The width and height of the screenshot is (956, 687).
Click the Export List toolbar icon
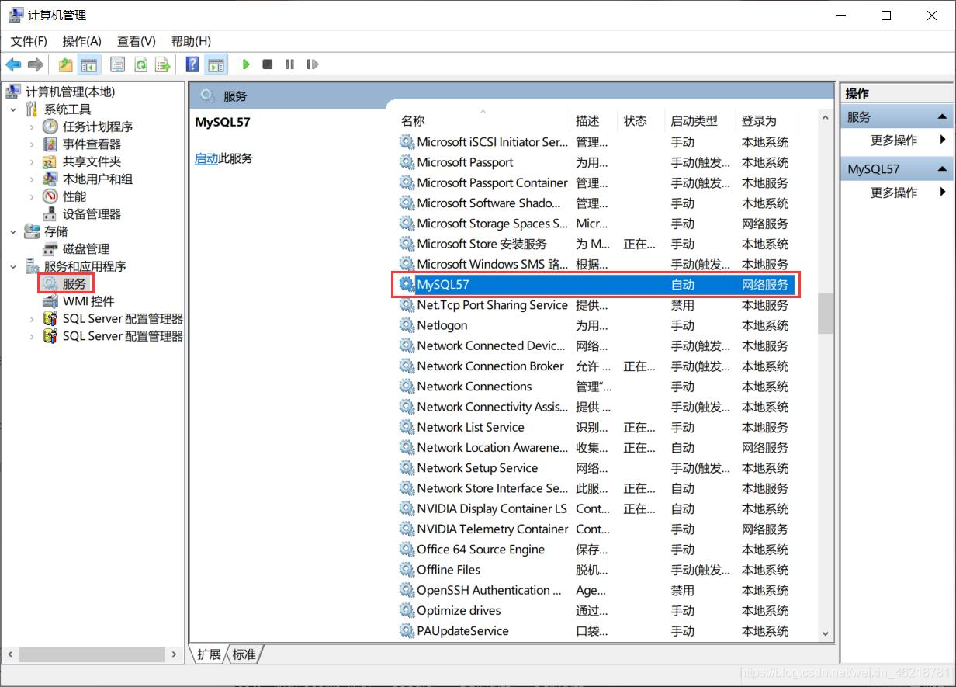click(x=162, y=64)
